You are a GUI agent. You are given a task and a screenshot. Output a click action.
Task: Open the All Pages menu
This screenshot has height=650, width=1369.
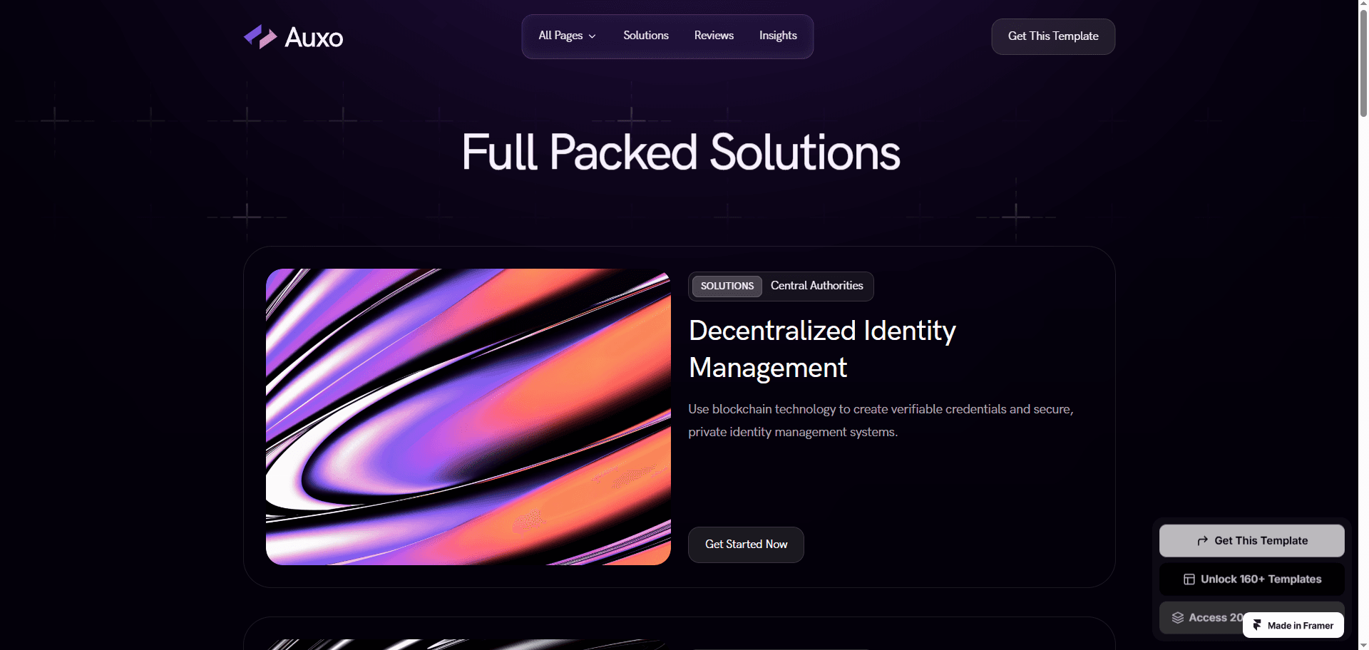(567, 36)
